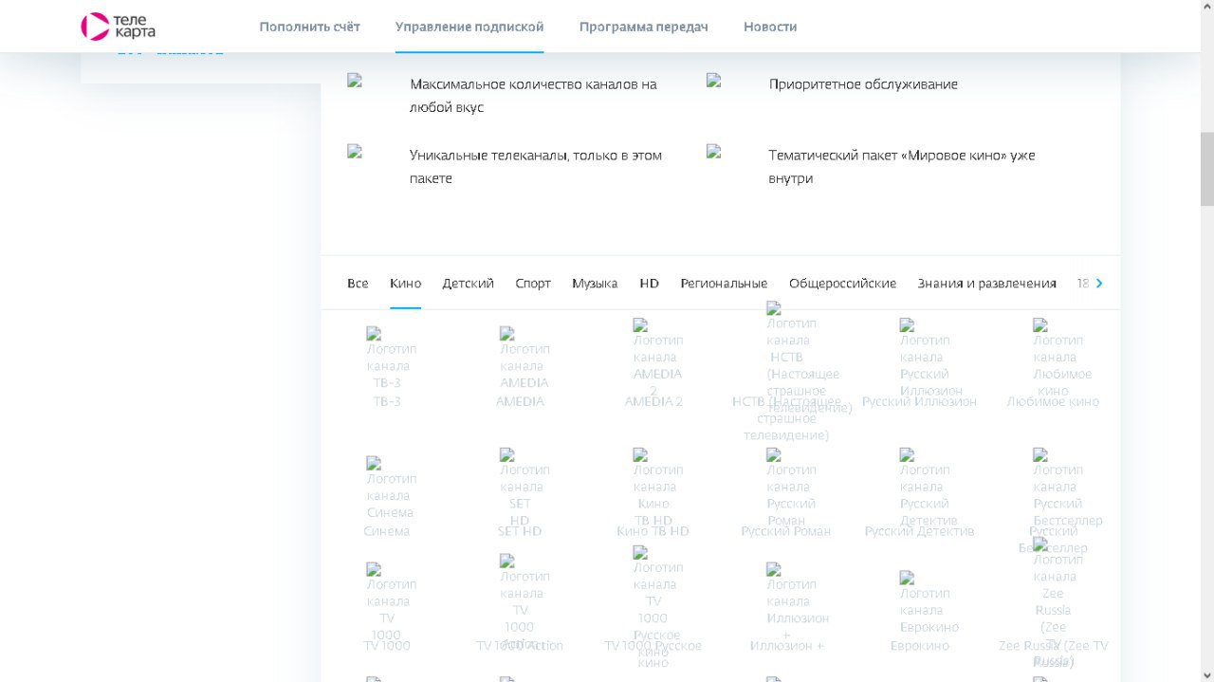Switch to Региональные channels tab
This screenshot has width=1214, height=682.
[x=724, y=283]
